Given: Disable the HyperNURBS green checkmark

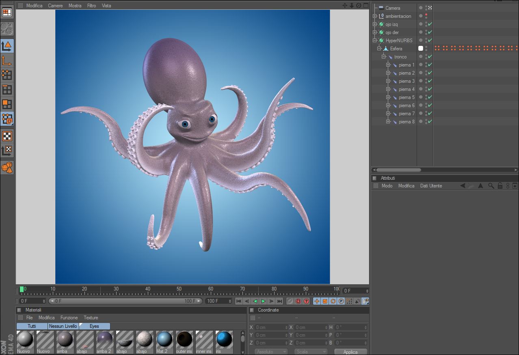Looking at the screenshot, I should [x=430, y=41].
